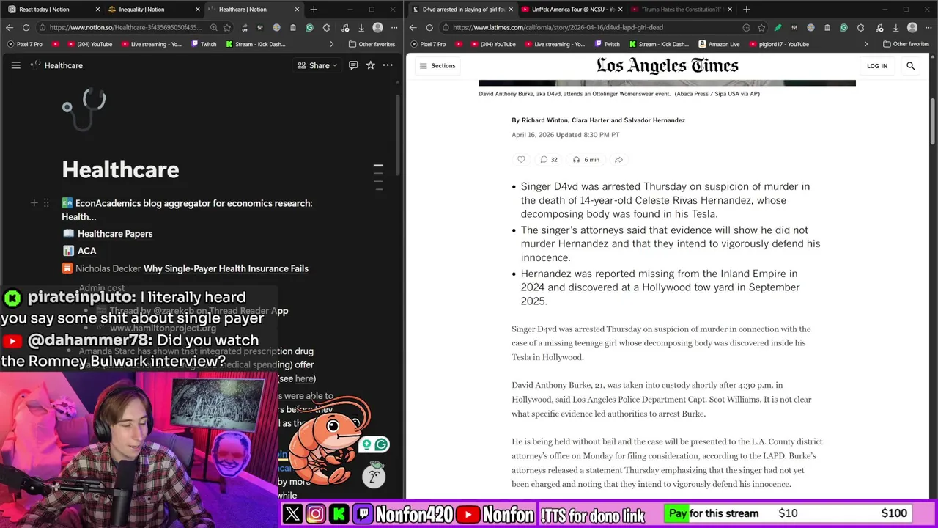The height and width of the screenshot is (528, 938).
Task: Open Grammarly extension in LA Times window
Action: tap(843, 27)
